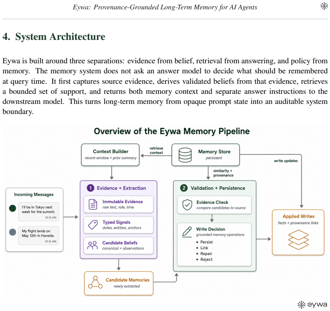
Task: Select the Tokyo summit message bubble
Action: (x=39, y=212)
